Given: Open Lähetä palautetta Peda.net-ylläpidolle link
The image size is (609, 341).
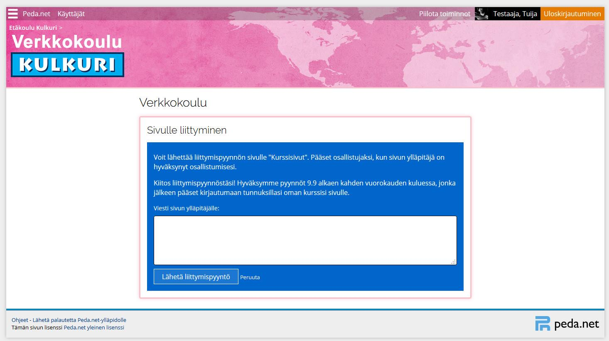Looking at the screenshot, I should click(x=79, y=320).
